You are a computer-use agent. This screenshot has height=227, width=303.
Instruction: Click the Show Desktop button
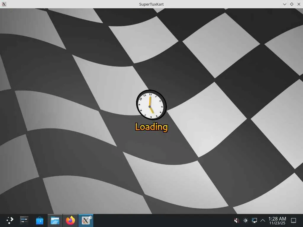point(294,220)
